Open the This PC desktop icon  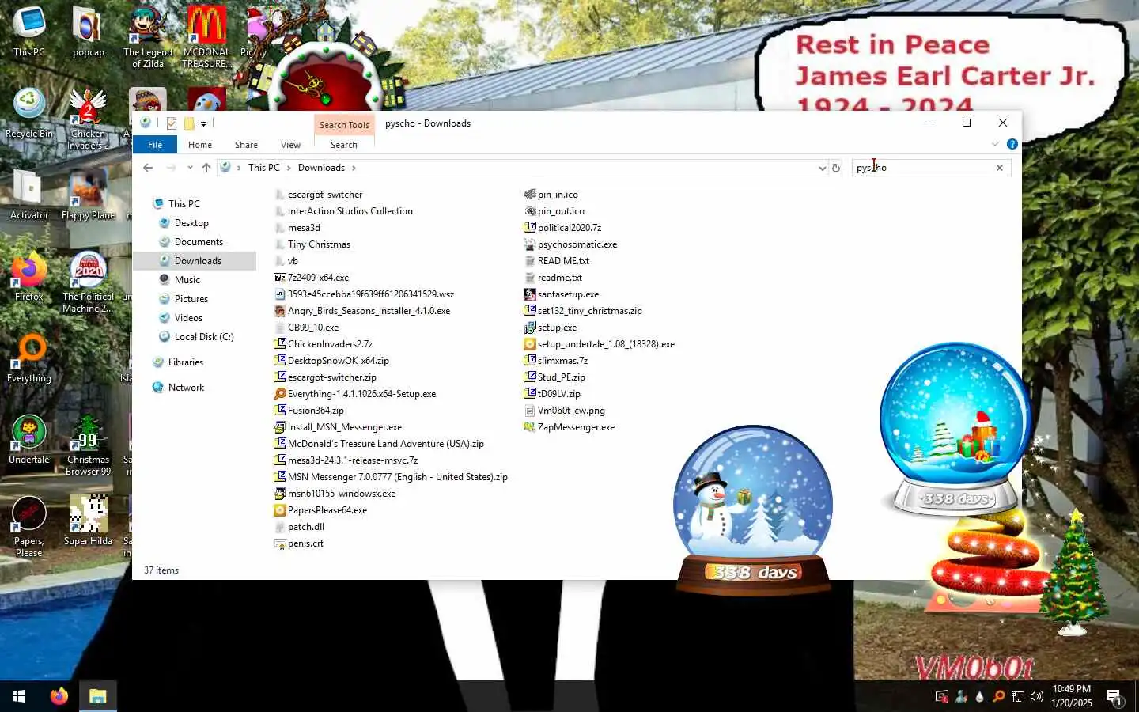pos(29,32)
